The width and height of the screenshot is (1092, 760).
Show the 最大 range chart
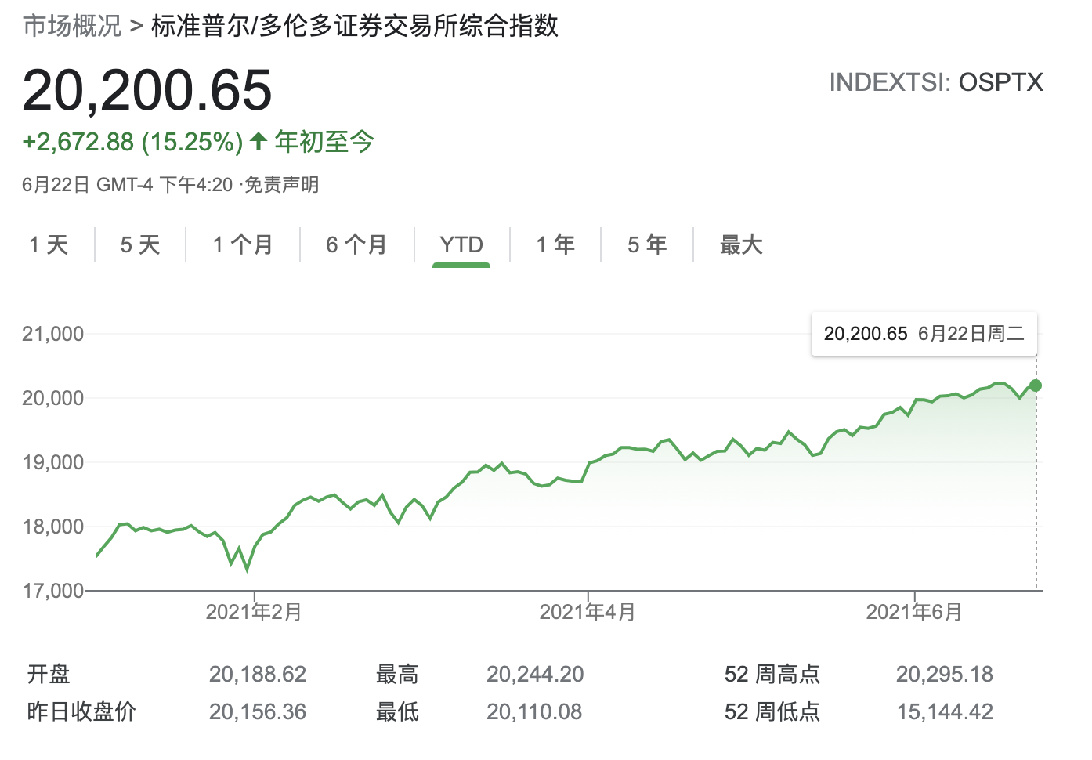point(741,245)
